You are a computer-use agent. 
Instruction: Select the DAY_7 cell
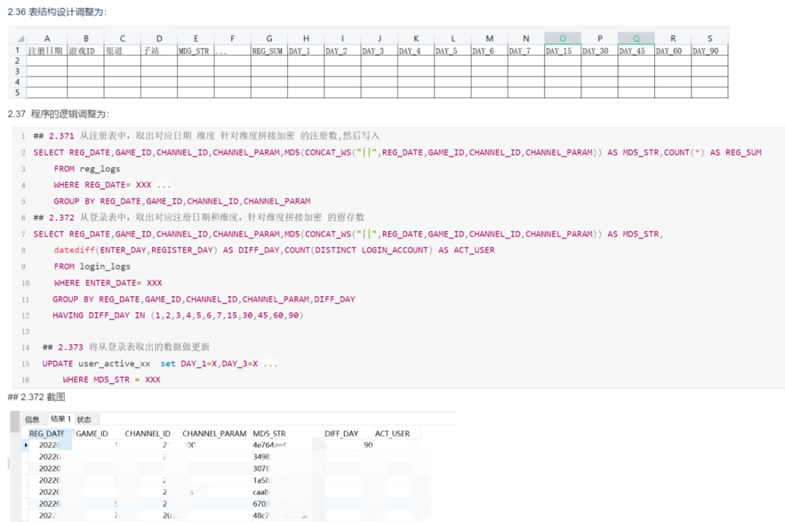tap(526, 51)
